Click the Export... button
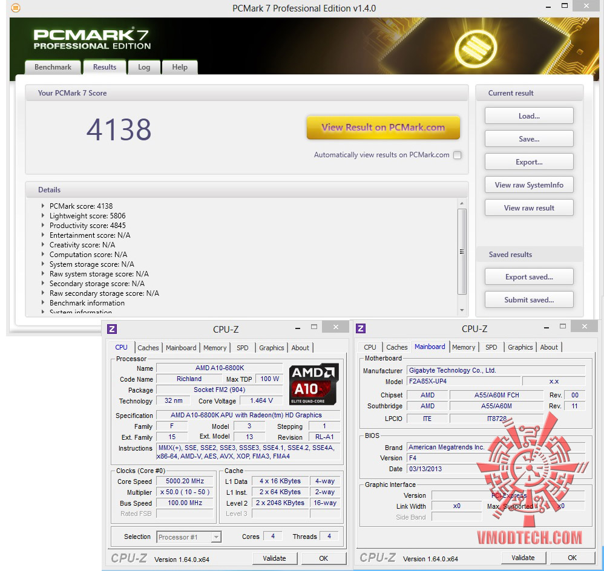 click(x=529, y=162)
